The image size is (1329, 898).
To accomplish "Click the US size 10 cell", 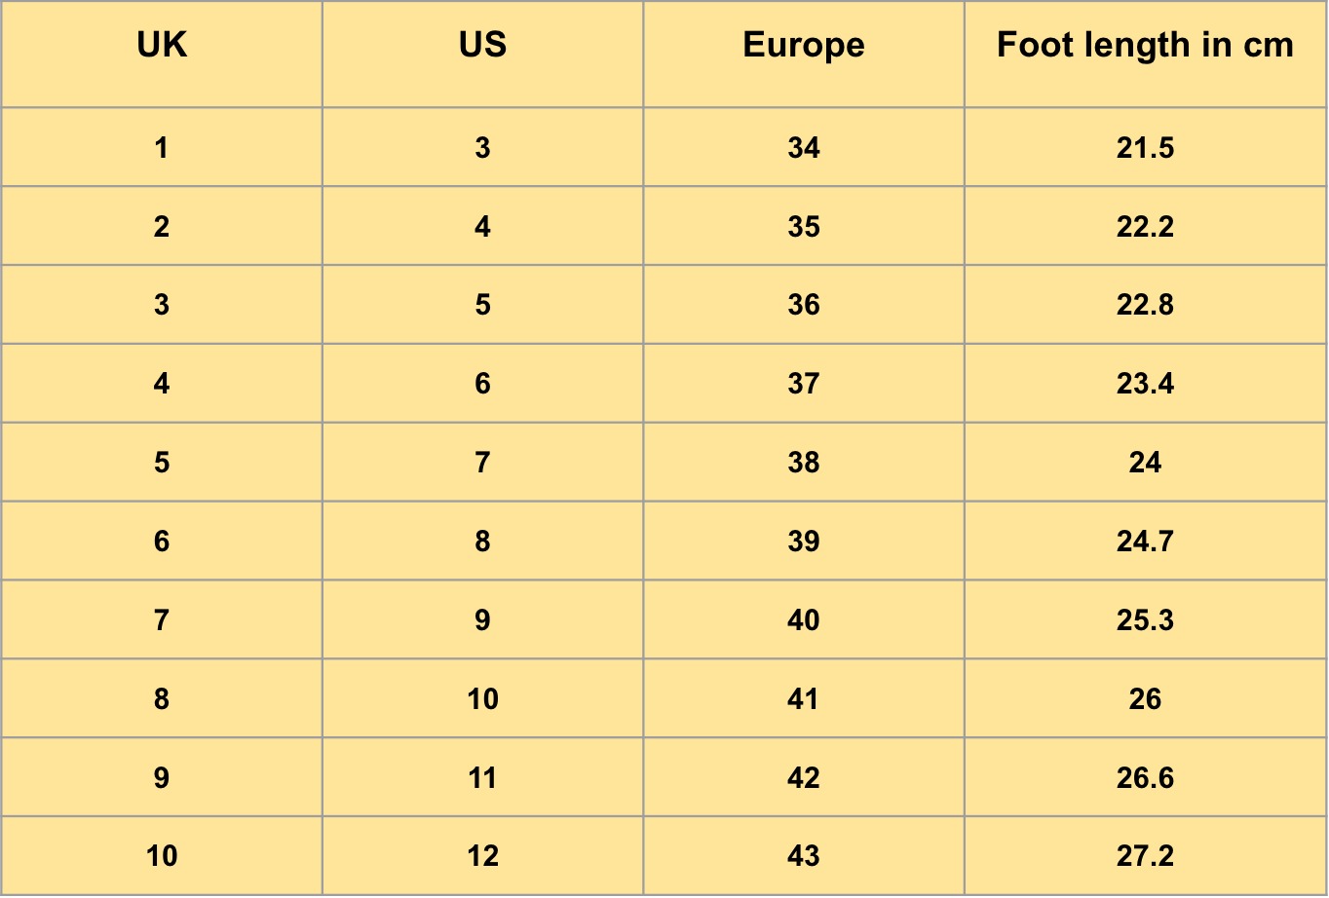I will tap(482, 699).
